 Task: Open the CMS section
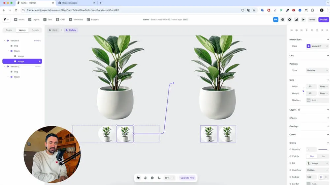pos(60,19)
